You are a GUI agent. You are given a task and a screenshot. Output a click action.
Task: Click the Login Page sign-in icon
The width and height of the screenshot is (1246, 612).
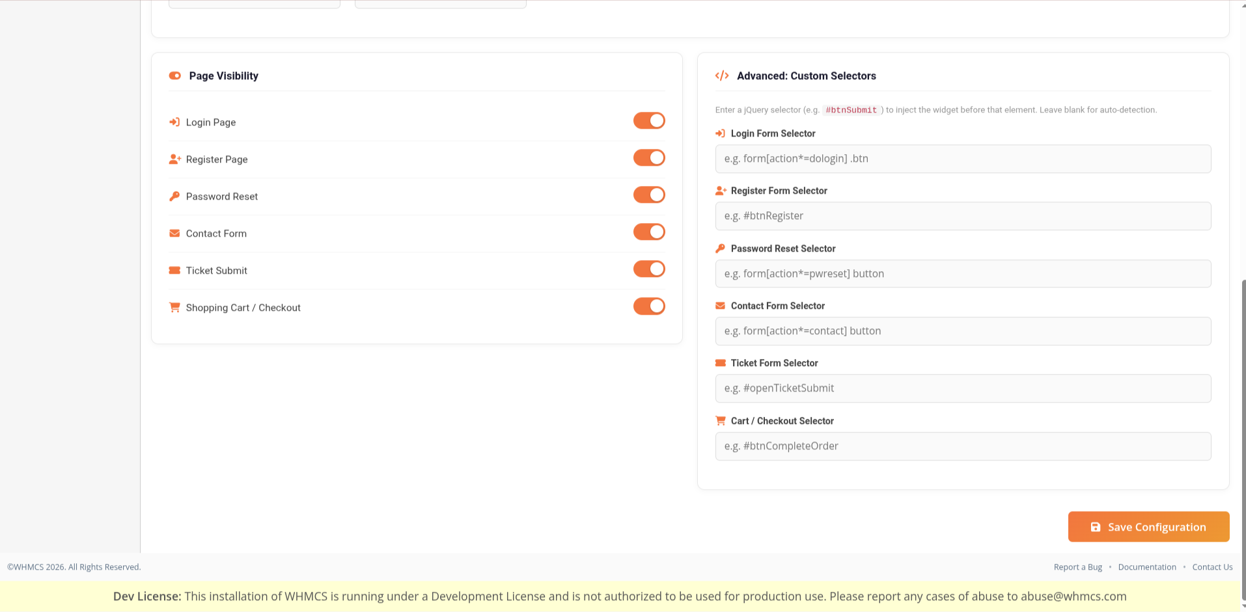point(174,122)
